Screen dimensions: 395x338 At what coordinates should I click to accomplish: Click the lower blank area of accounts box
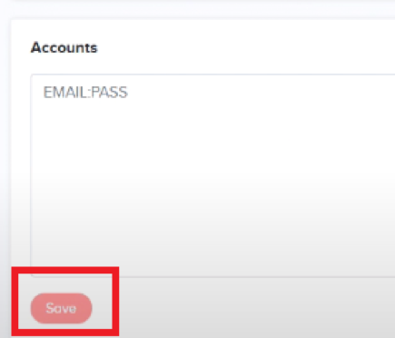pyautogui.click(x=212, y=243)
